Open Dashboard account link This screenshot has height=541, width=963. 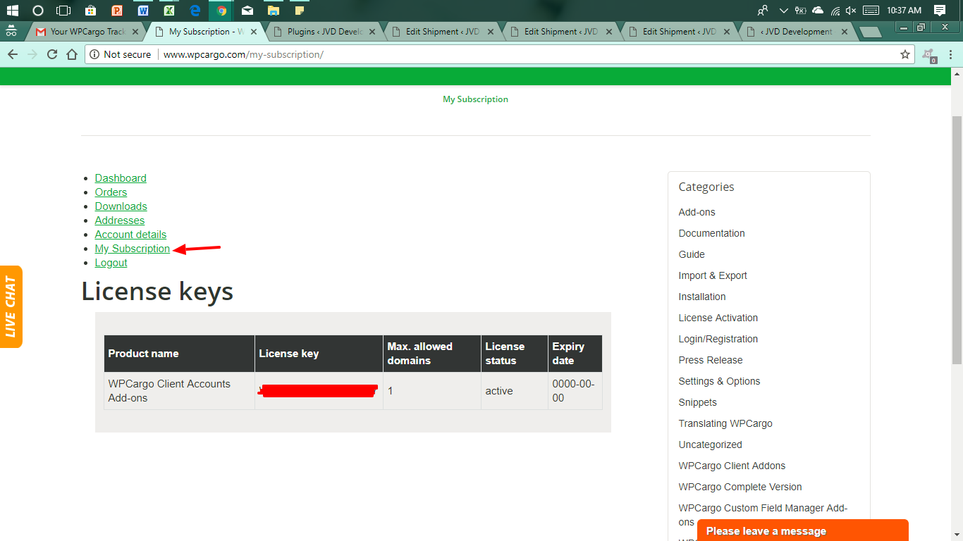pos(121,178)
